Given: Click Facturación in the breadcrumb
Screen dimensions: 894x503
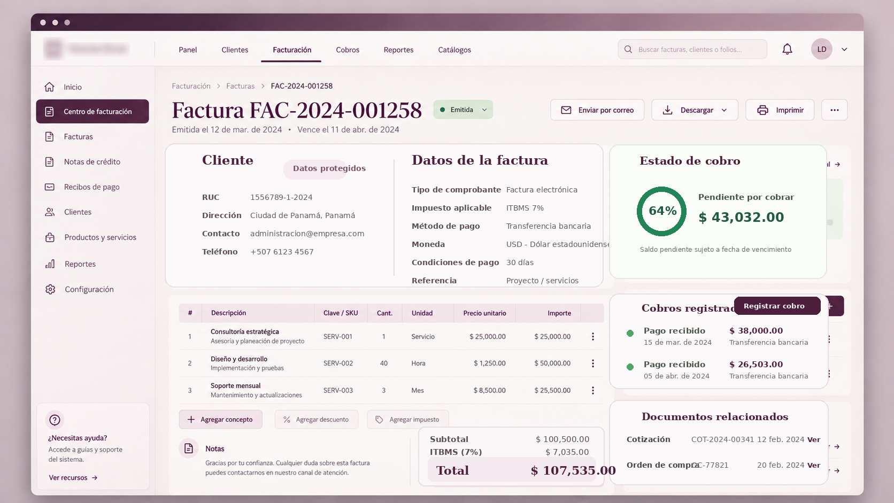Looking at the screenshot, I should tap(191, 86).
